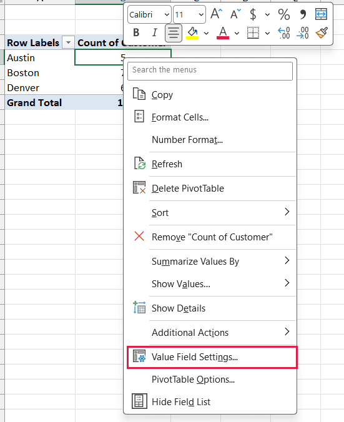Click the red X remove icon

pos(139,237)
